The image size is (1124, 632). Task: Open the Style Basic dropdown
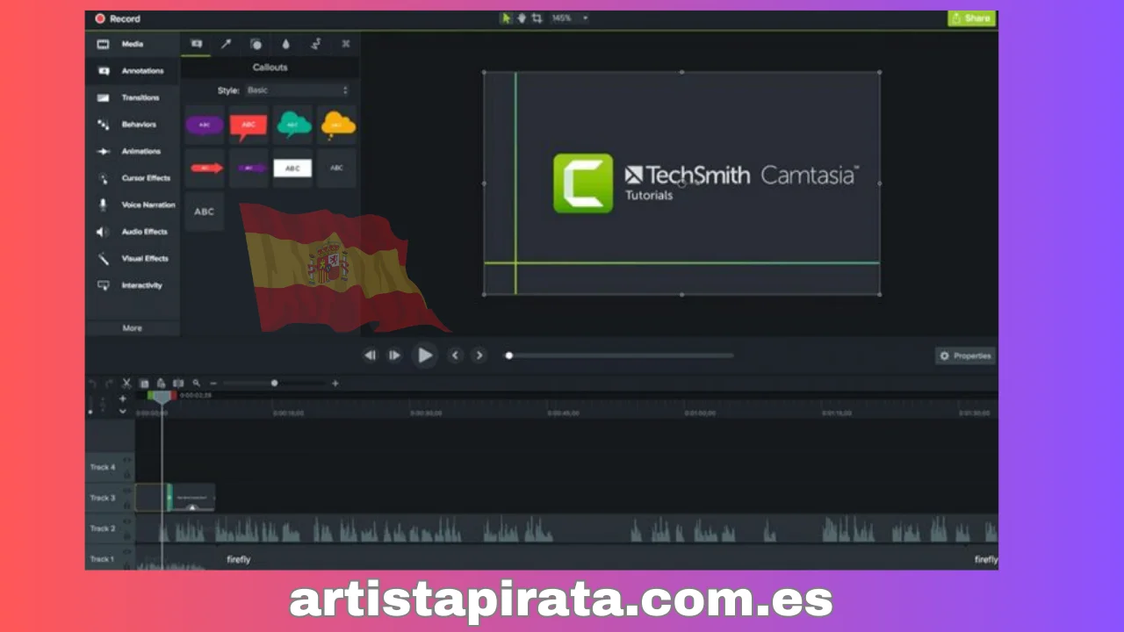(298, 90)
